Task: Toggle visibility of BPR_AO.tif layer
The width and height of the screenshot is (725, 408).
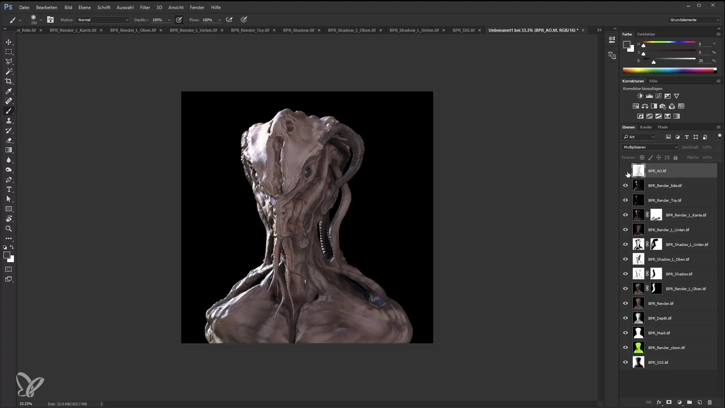Action: [625, 170]
